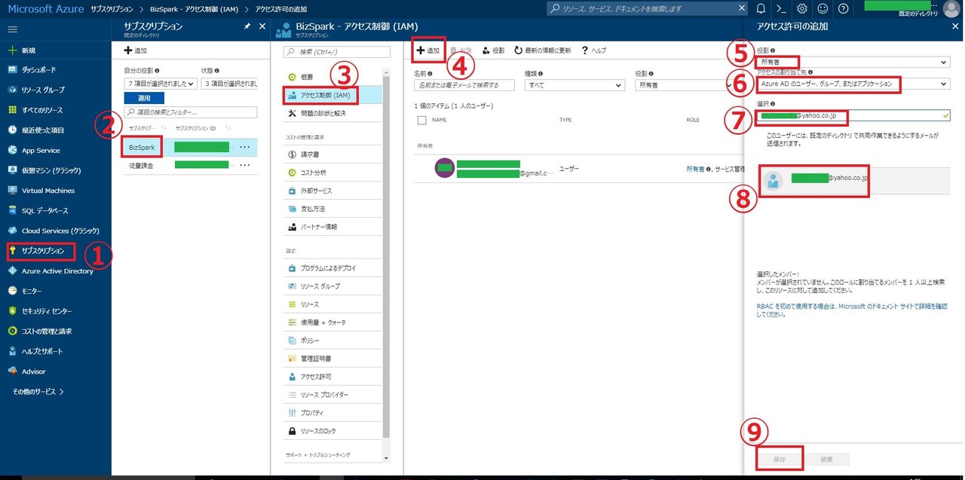This screenshot has width=965, height=480.
Task: Click the 名前または電子メールで検索する field
Action: pos(464,85)
